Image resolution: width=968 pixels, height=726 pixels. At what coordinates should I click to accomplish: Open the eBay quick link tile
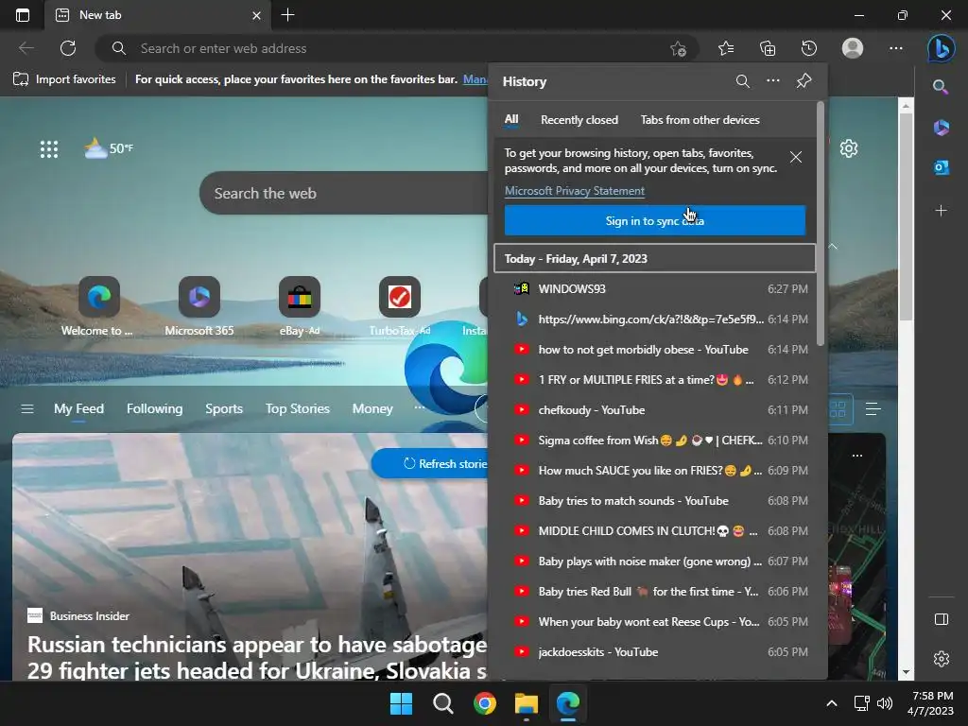click(300, 307)
